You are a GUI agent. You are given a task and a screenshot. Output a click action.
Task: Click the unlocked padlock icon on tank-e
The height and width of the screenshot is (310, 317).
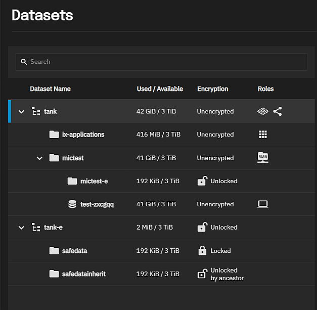point(202,227)
